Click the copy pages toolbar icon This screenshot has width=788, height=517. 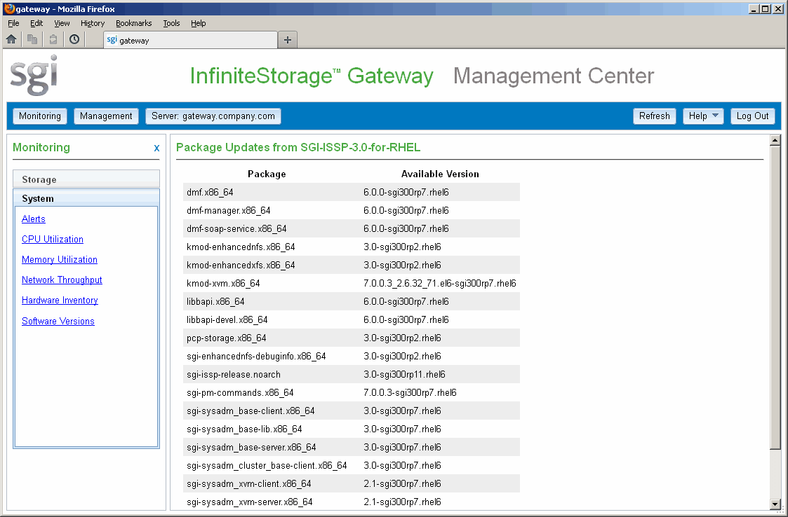(x=32, y=39)
